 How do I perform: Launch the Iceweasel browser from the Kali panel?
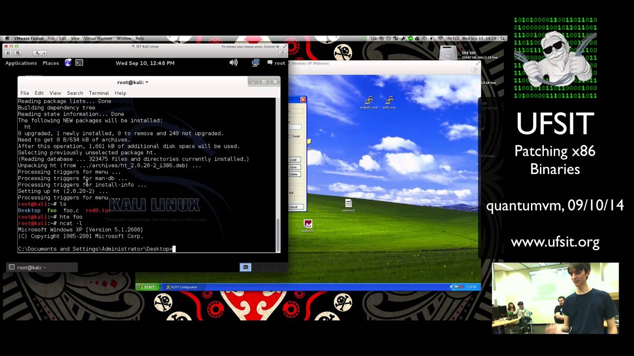[68, 63]
